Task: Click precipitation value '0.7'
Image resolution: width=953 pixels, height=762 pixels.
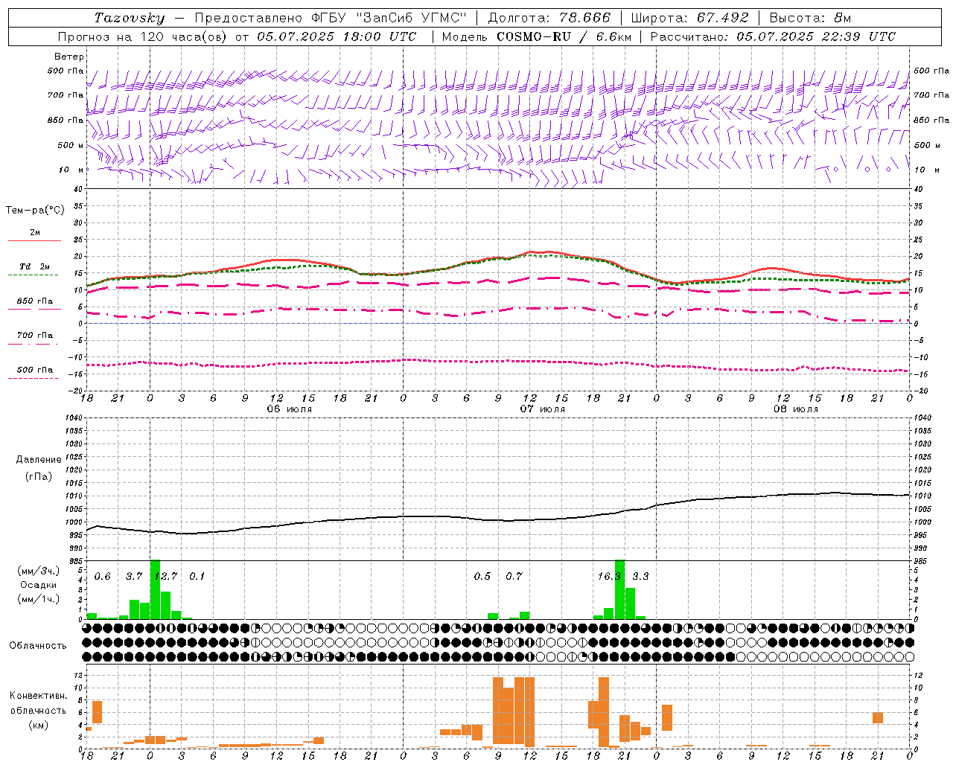Action: click(x=514, y=577)
